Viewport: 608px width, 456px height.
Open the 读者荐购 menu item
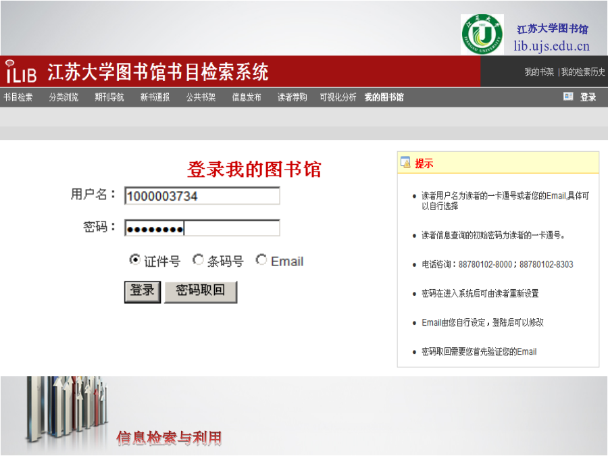point(293,97)
